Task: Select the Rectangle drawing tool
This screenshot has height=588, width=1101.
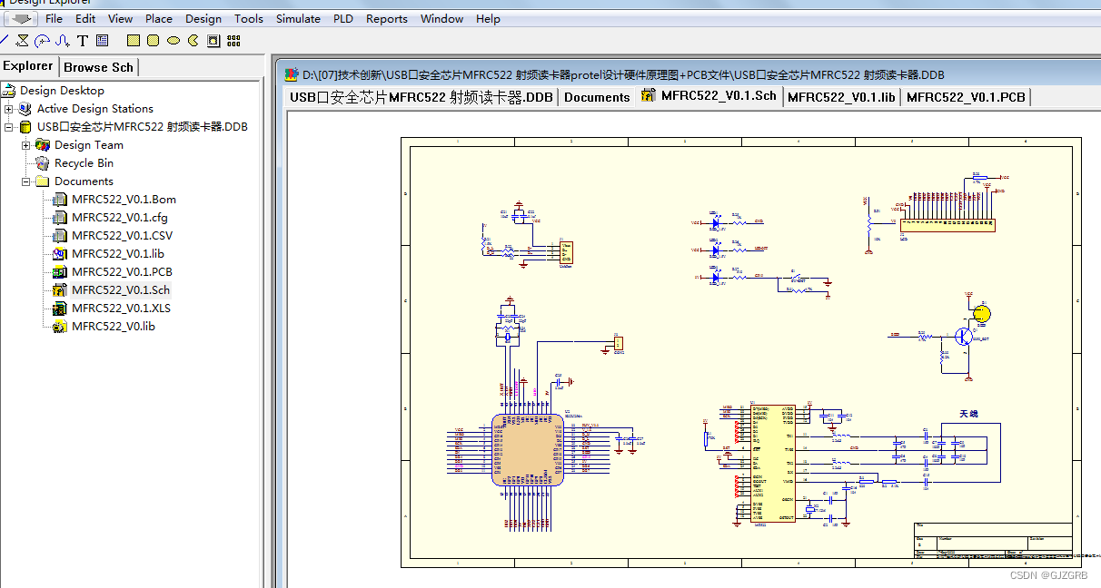Action: [x=133, y=40]
